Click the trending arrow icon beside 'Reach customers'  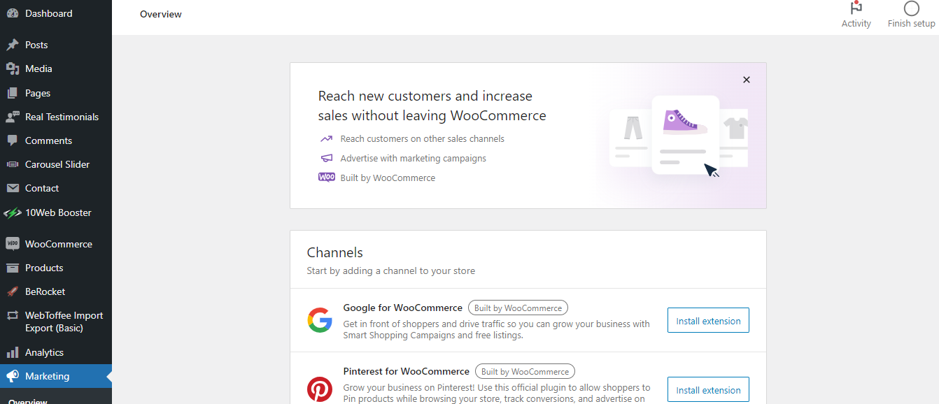pyautogui.click(x=326, y=139)
